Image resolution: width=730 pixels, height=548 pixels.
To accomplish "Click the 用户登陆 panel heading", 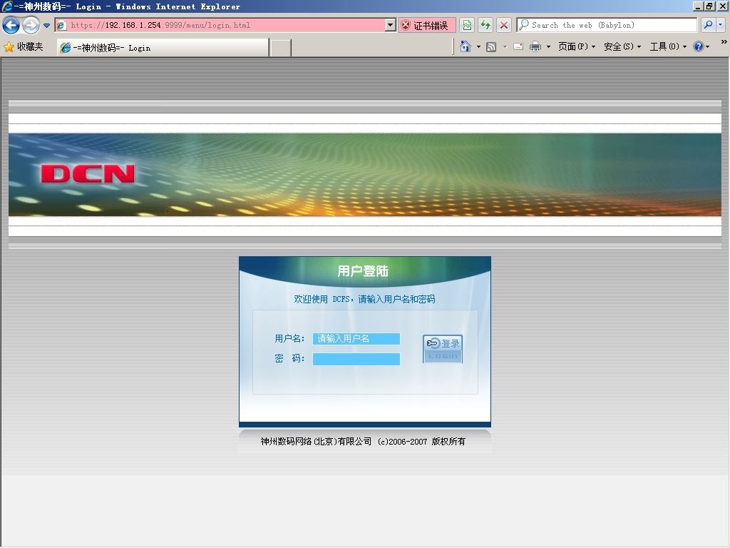I will 363,271.
